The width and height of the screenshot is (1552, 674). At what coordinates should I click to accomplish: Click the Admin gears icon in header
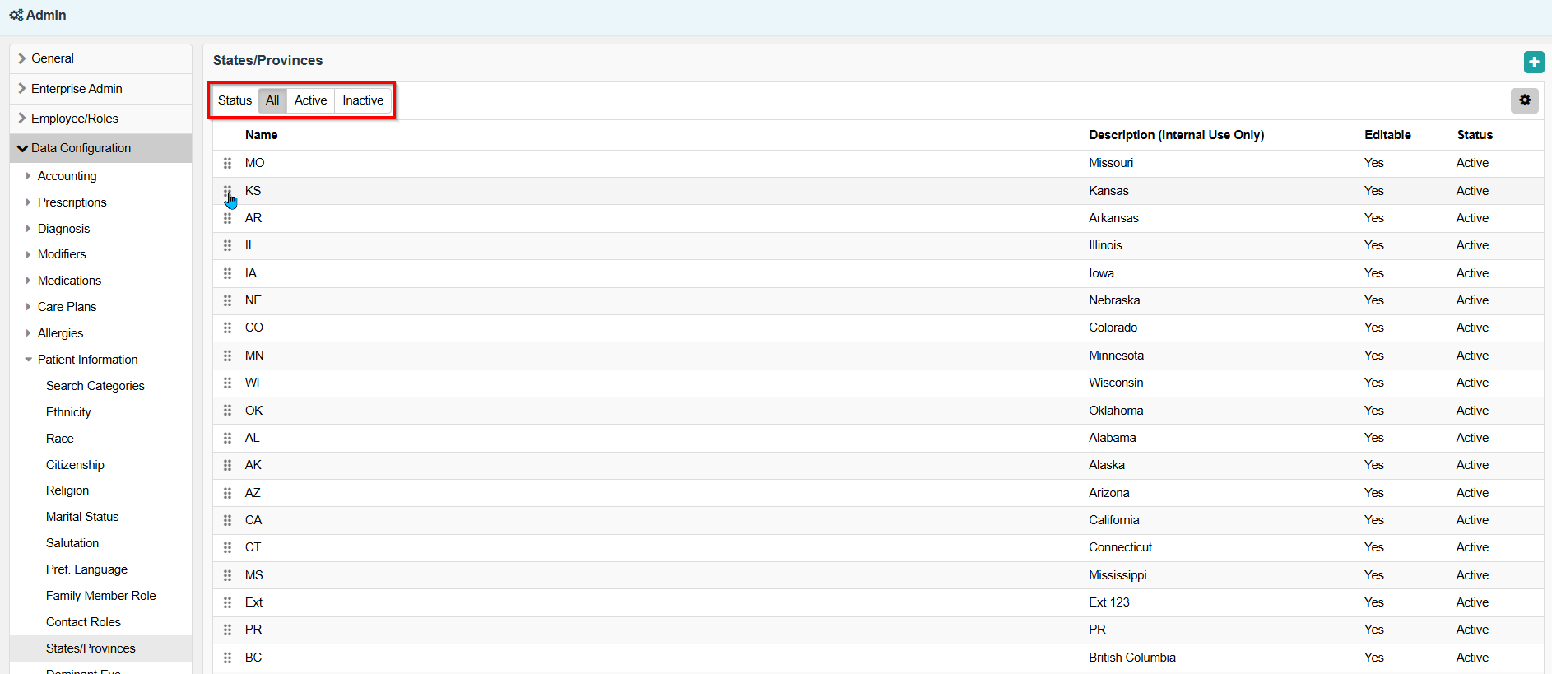pos(16,16)
